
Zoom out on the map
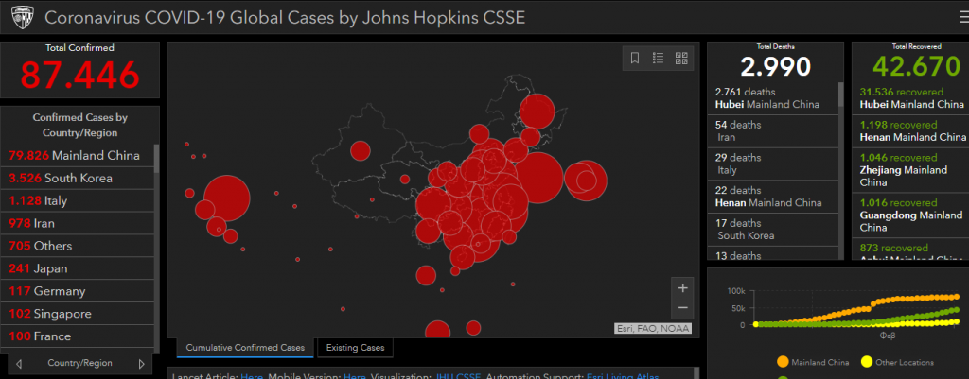click(682, 309)
